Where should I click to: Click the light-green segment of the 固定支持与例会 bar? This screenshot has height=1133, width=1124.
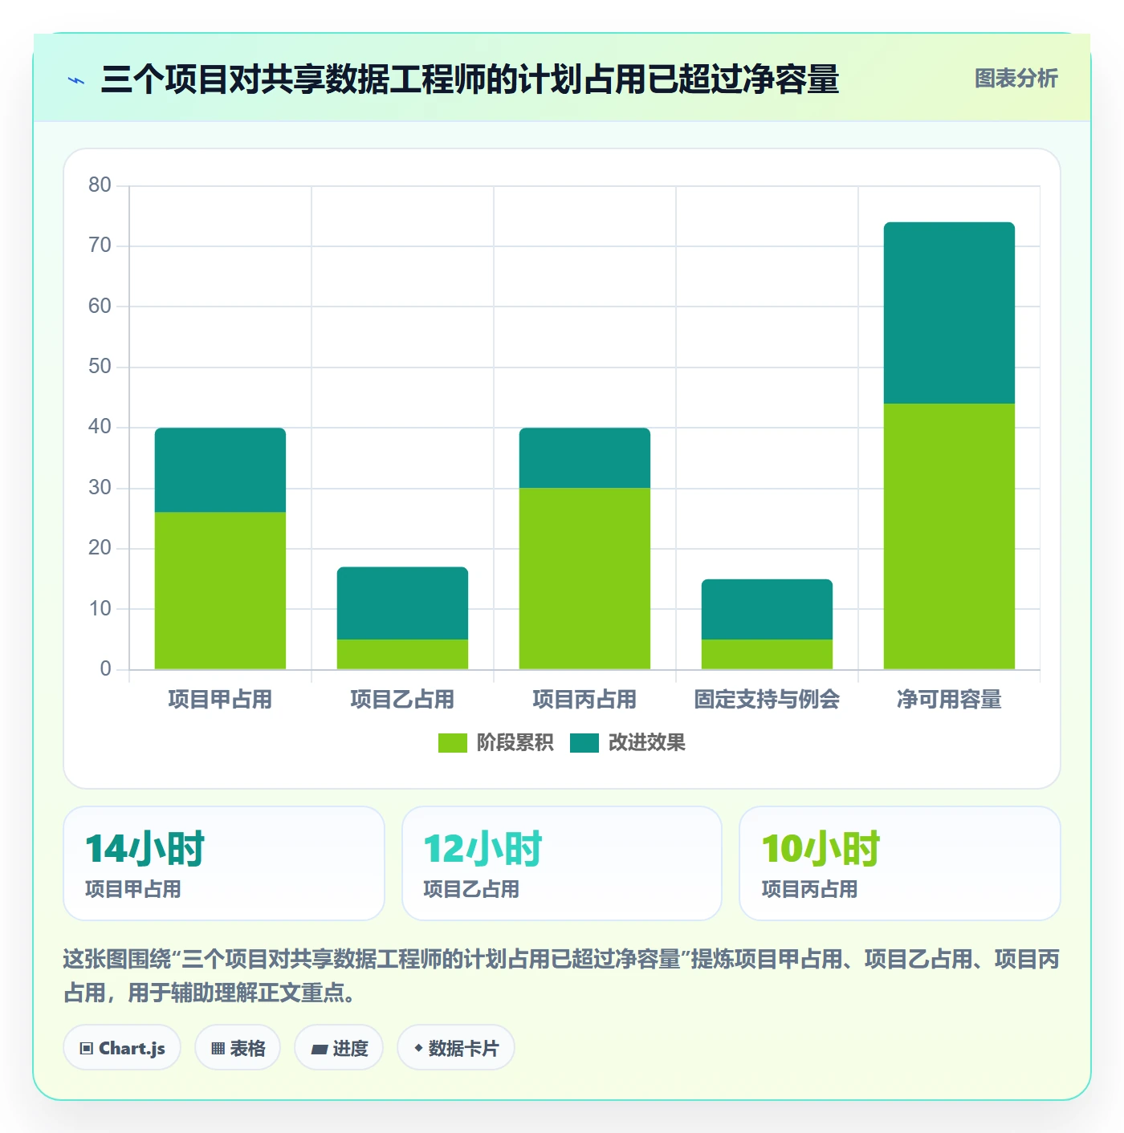767,655
